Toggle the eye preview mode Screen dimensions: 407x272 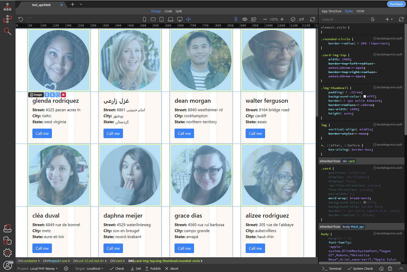[x=245, y=19]
